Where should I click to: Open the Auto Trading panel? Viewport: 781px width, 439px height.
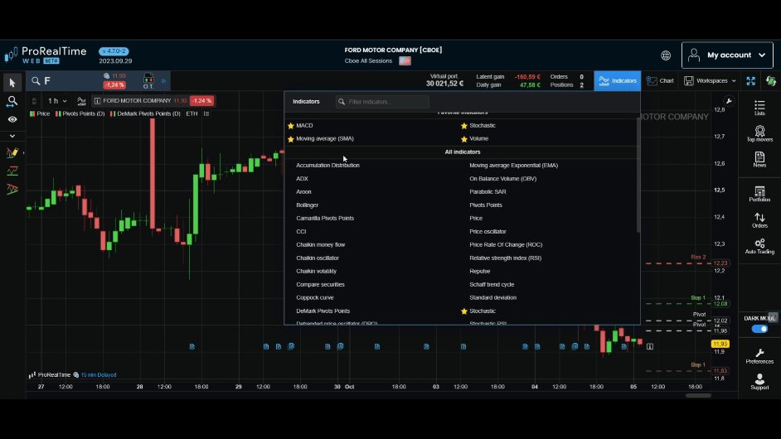(x=759, y=246)
